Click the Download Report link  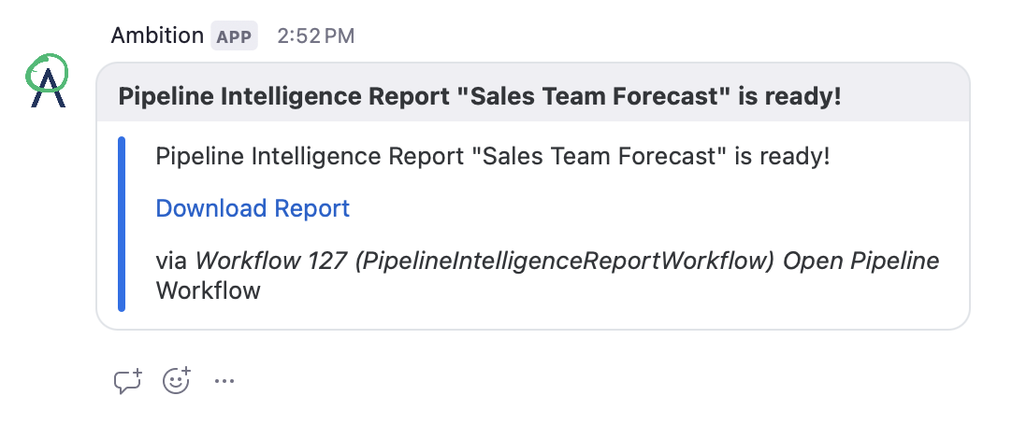pyautogui.click(x=253, y=208)
